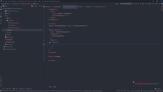The width and height of the screenshot is (163, 92).
Task: Select package-lock.json in project tree
Action: (x=11, y=42)
